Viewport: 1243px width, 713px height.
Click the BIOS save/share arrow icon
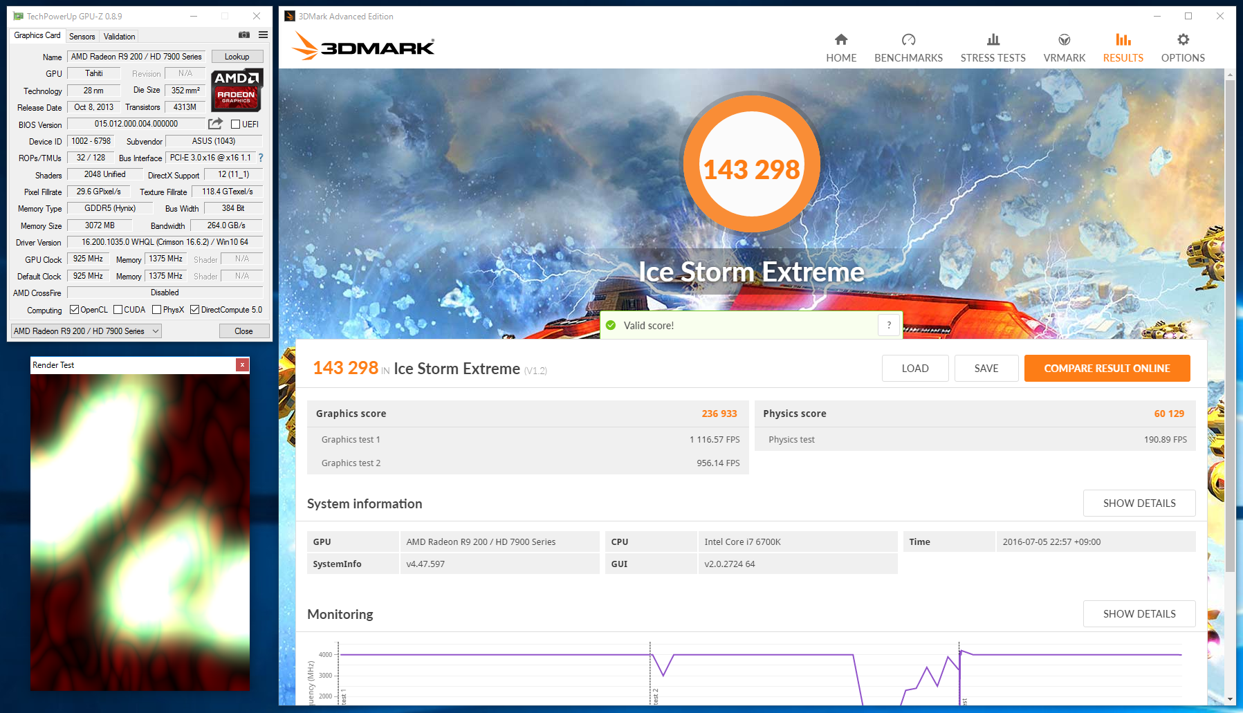click(x=216, y=124)
